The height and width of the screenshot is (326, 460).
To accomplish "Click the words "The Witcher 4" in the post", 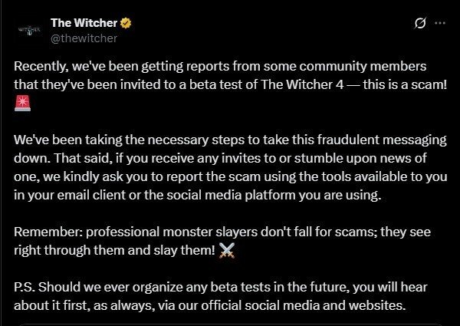I will click(x=302, y=84).
